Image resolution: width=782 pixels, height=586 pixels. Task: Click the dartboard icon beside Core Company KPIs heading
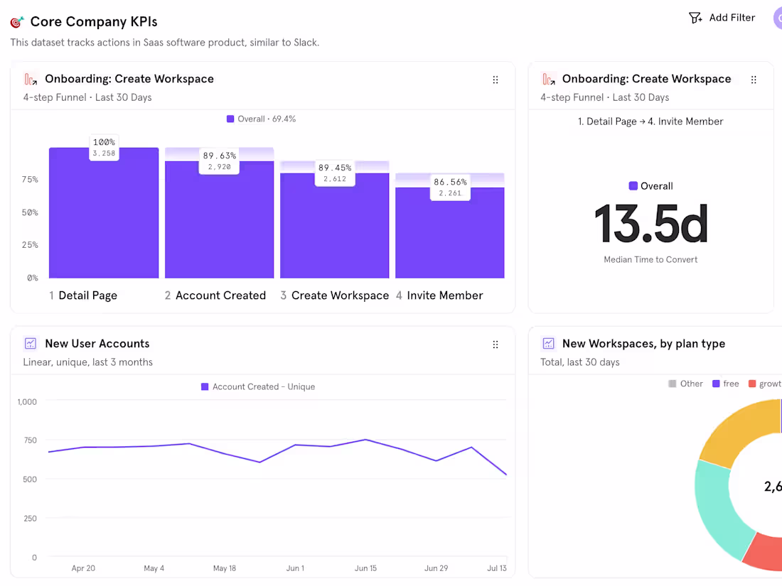15,21
